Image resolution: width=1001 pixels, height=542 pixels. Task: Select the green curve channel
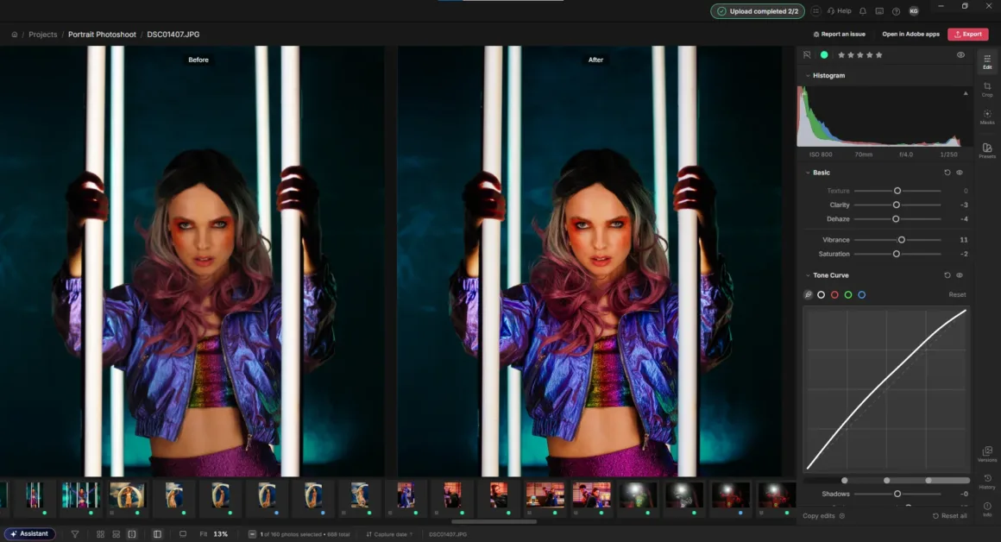[x=847, y=294]
